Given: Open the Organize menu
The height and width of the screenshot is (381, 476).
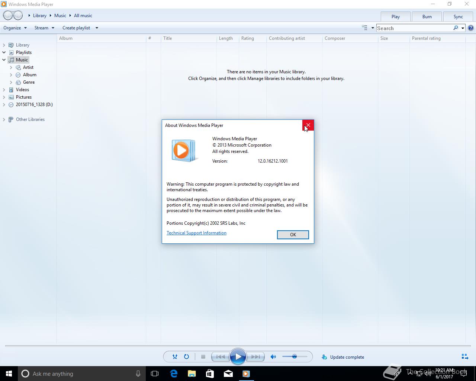Looking at the screenshot, I should (15, 28).
